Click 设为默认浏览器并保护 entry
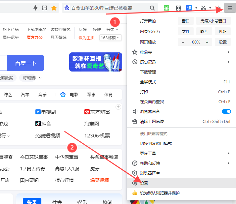The image size is (236, 204). pyautogui.click(x=181, y=193)
